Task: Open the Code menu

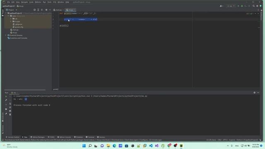Action: (31, 2)
